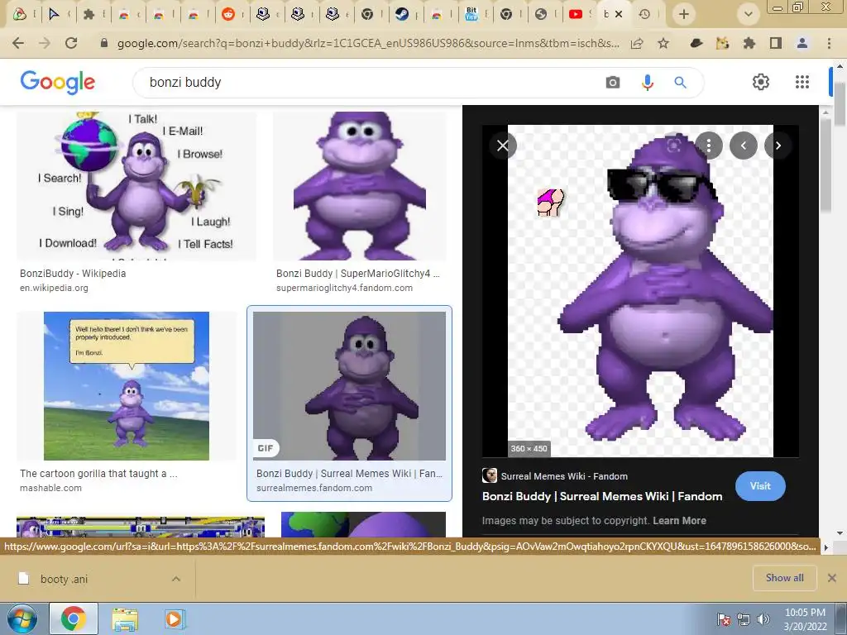This screenshot has width=847, height=635.
Task: Open the tab search dropdown
Action: (748, 14)
